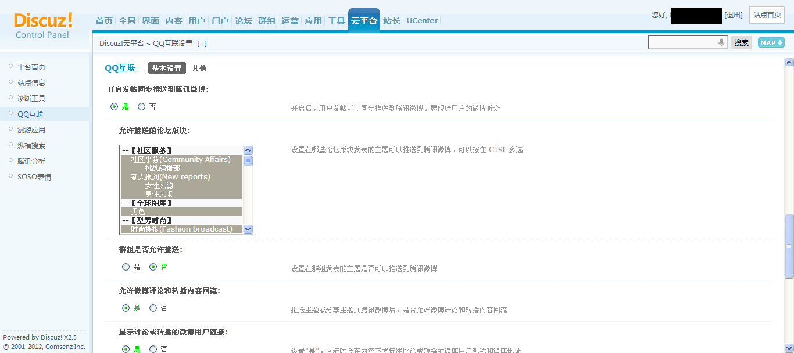
Task: Open the 门户 top menu
Action: coord(220,21)
